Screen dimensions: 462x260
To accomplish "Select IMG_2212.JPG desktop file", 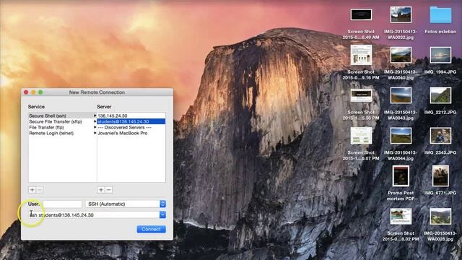I will pyautogui.click(x=440, y=95).
